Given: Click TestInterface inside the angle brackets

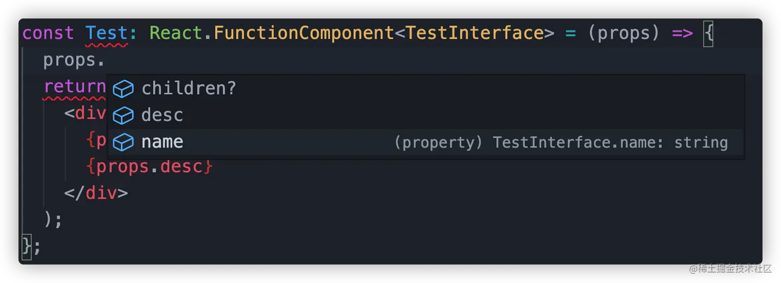Looking at the screenshot, I should click(474, 34).
